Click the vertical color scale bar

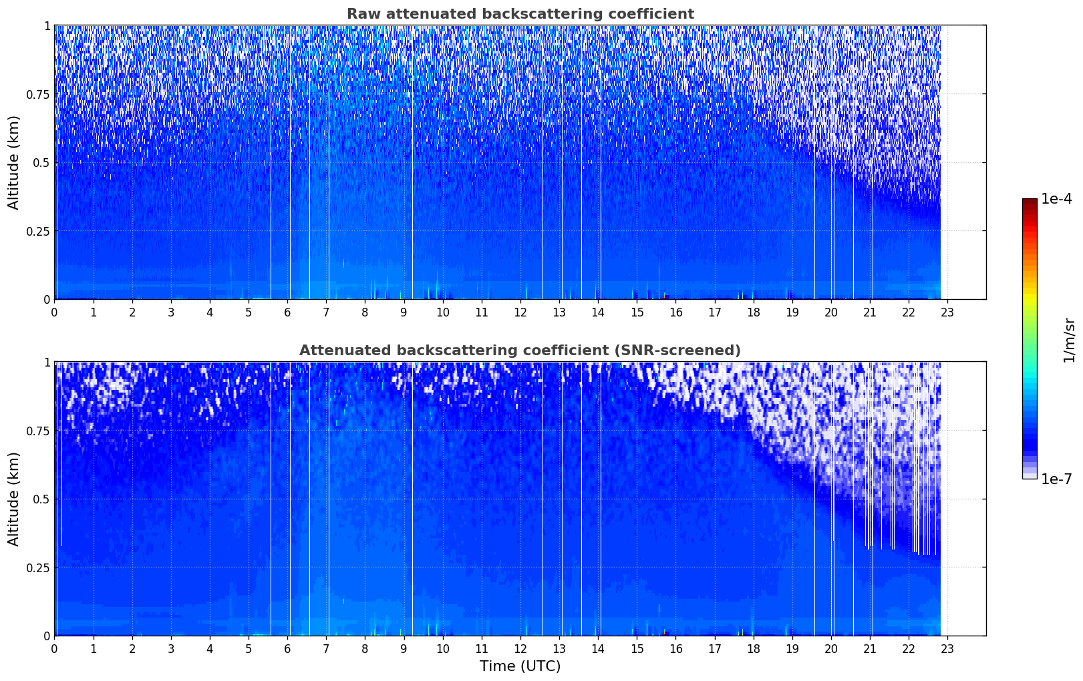tap(1030, 338)
